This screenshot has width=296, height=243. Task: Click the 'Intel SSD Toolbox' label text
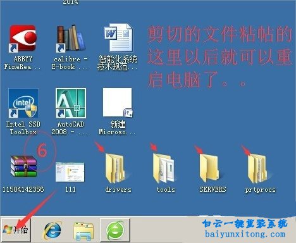[23, 128]
